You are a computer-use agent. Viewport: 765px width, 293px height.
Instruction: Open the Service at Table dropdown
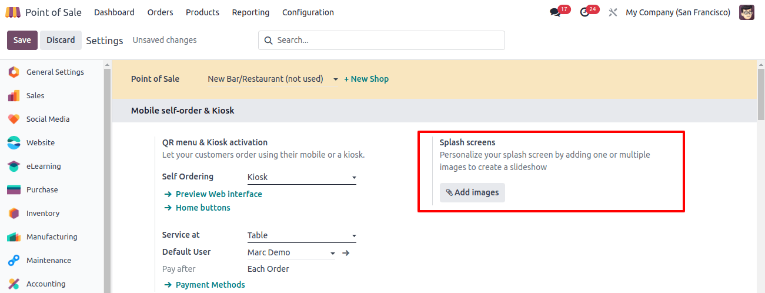[x=302, y=235]
